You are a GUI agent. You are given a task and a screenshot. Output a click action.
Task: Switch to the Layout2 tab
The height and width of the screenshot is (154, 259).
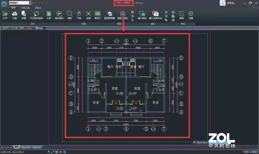coord(36,147)
